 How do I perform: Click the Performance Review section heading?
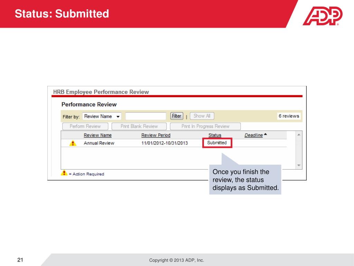89,105
